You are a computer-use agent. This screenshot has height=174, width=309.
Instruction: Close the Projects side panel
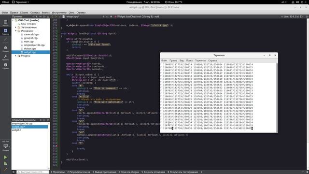(x=48, y=16)
